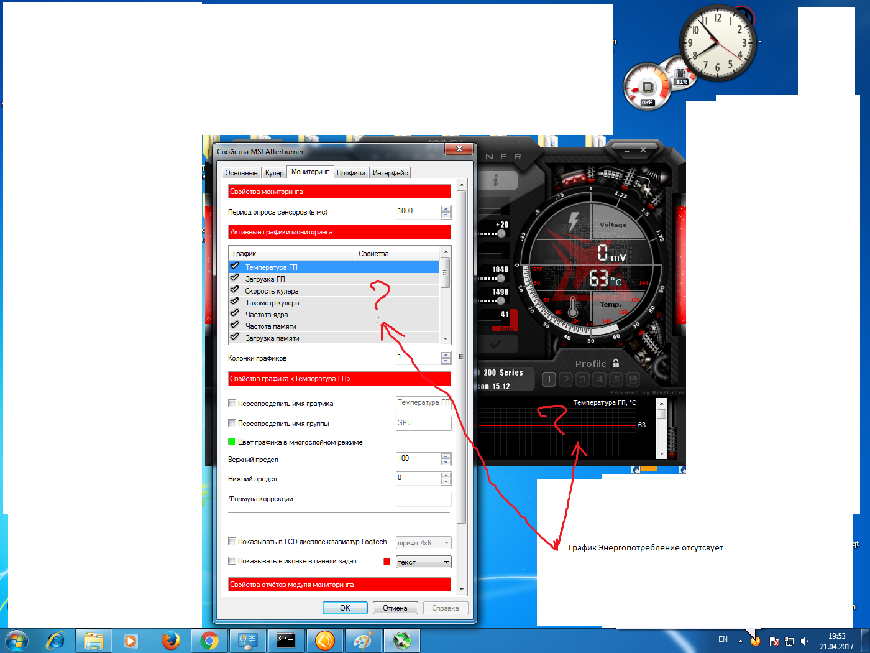Switch to the Профили tab
Image resolution: width=870 pixels, height=653 pixels.
351,173
